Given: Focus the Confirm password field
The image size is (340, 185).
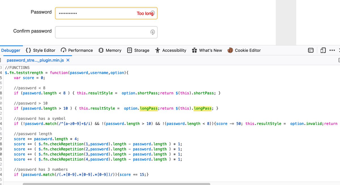Looking at the screenshot, I should pyautogui.click(x=106, y=32).
